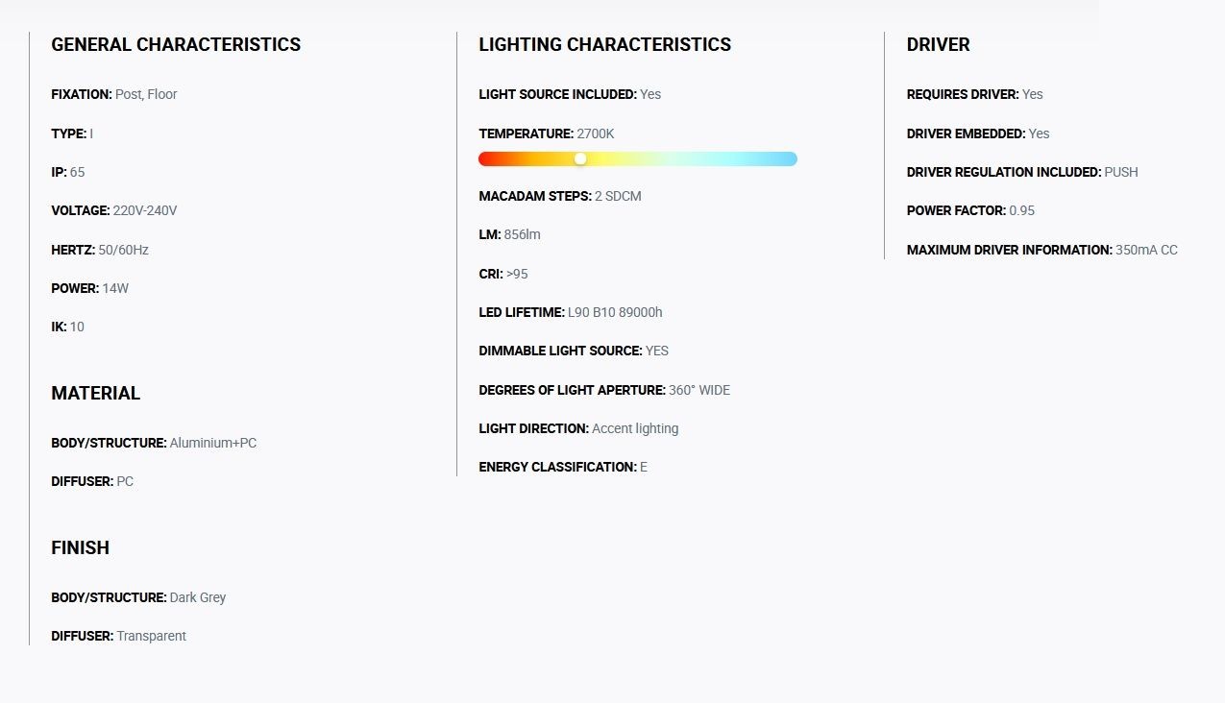The image size is (1225, 703).
Task: Click the Power value '14W'
Action: 115,288
